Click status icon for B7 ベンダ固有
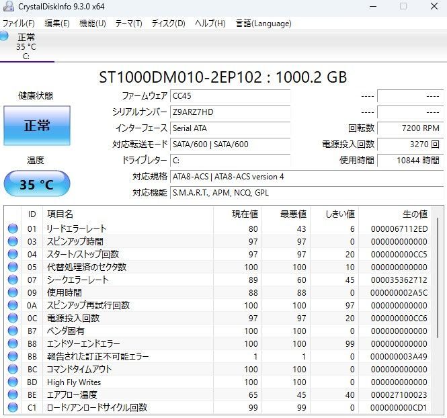Image resolution: width=447 pixels, height=418 pixels. pos(13,331)
